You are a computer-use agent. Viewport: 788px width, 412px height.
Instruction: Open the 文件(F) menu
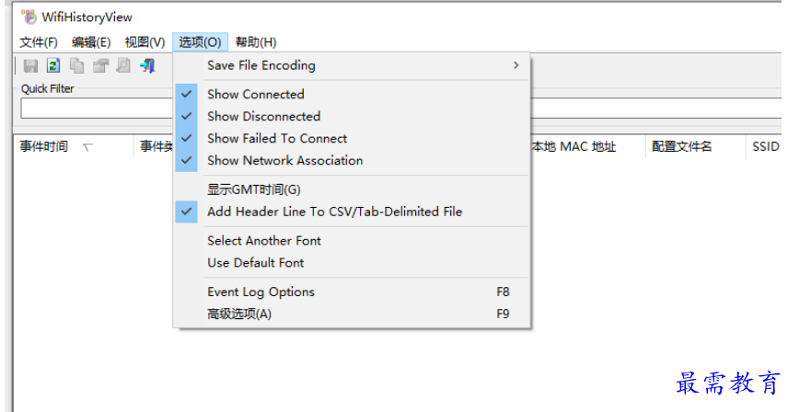point(39,42)
